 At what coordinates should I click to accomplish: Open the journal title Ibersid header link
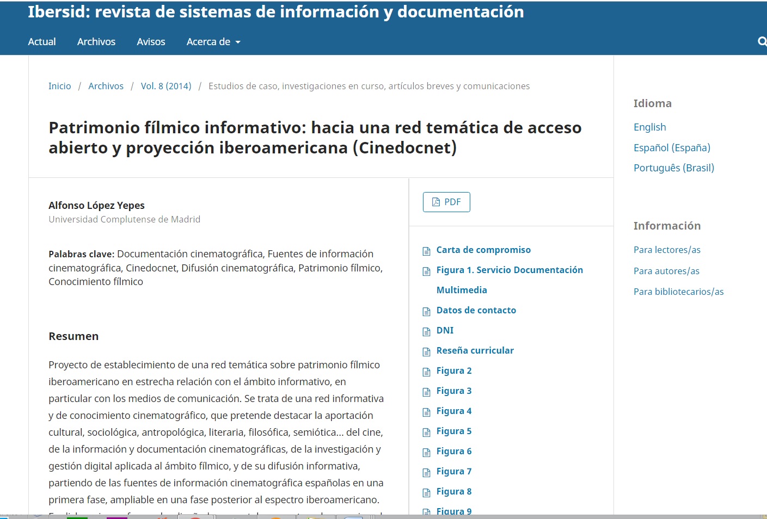point(276,12)
